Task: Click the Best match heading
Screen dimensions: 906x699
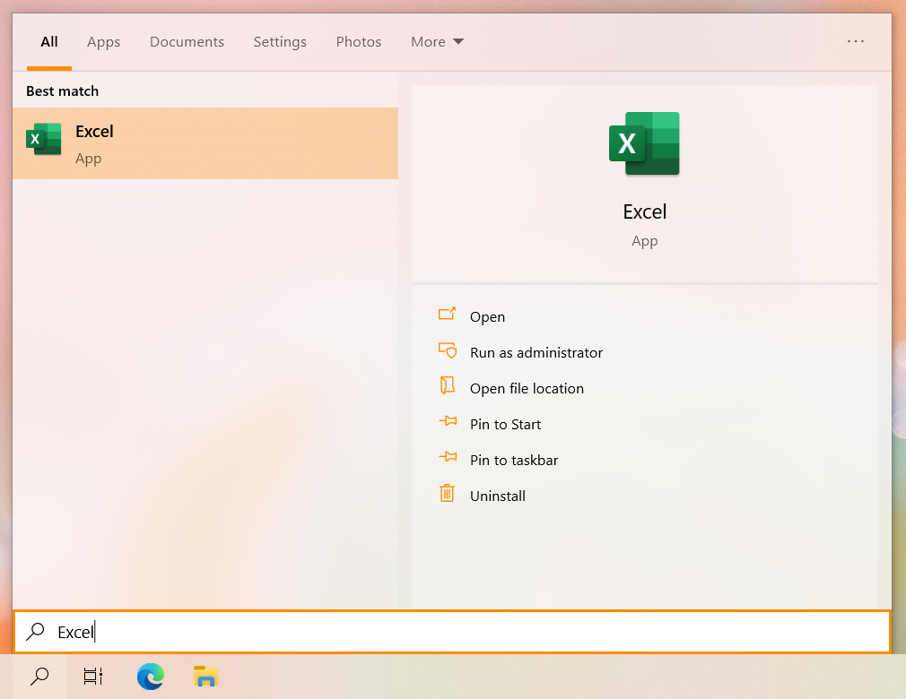Action: (x=63, y=91)
